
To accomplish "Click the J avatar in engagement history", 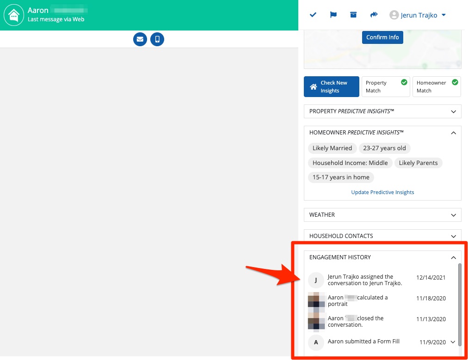I will pyautogui.click(x=316, y=280).
